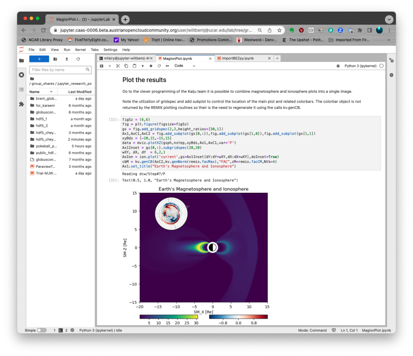Cut the selected cell

118,66
